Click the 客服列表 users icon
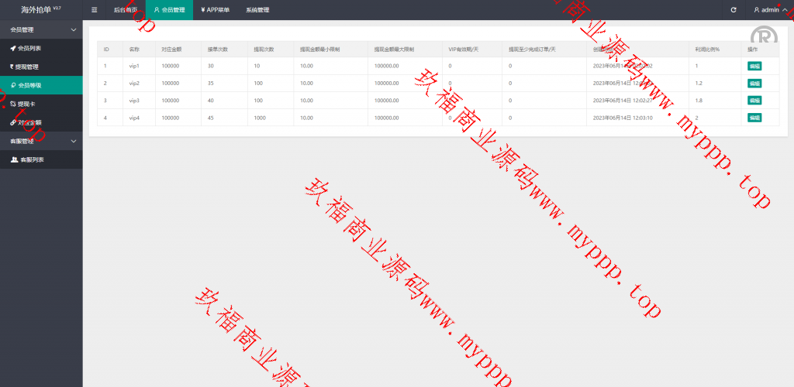794x387 pixels. 14,159
